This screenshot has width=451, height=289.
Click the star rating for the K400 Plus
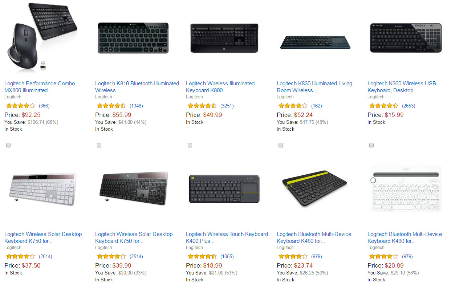(202, 257)
